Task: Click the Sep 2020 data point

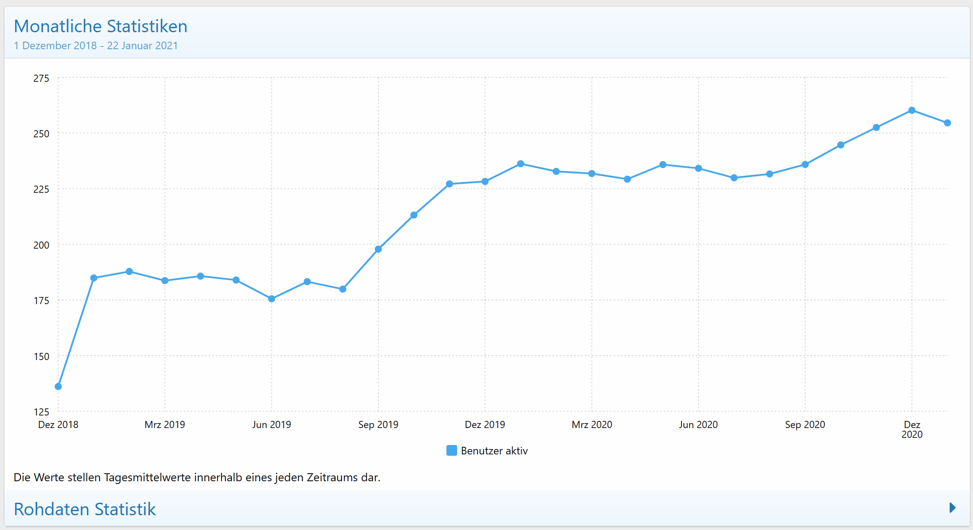Action: click(805, 165)
